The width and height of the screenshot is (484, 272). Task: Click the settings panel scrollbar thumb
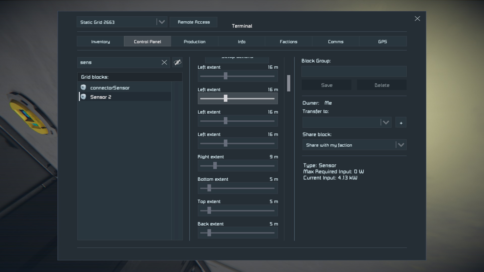click(x=289, y=83)
